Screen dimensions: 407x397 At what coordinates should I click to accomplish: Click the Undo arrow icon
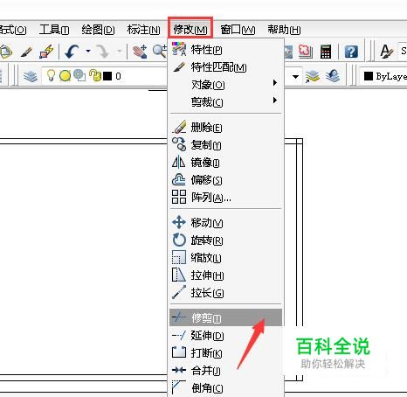(72, 52)
